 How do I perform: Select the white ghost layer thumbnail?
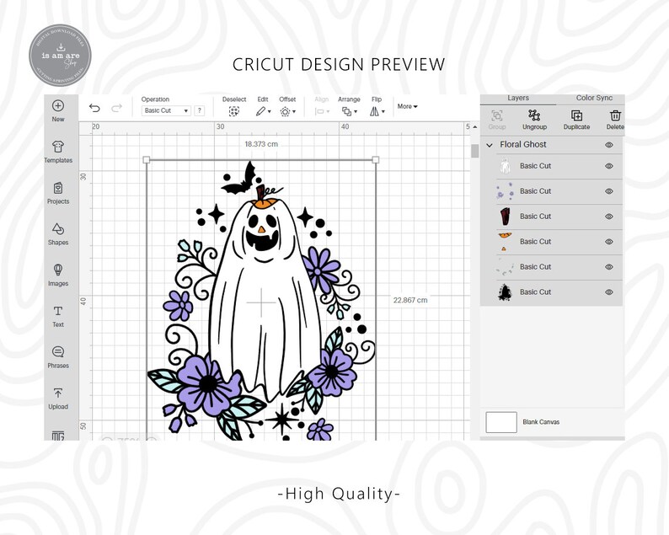point(506,166)
